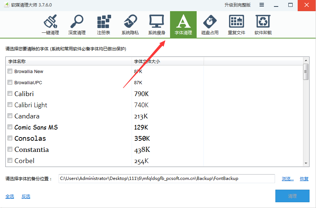The width and height of the screenshot is (316, 208).
Task: Open the 磁盘占用 disk usage tool
Action: [x=210, y=24]
